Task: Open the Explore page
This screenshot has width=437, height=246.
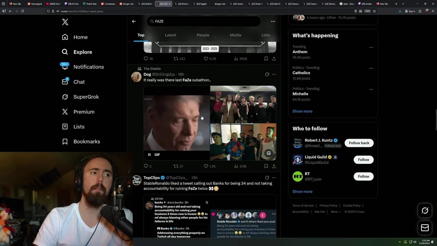Action: (x=77, y=52)
